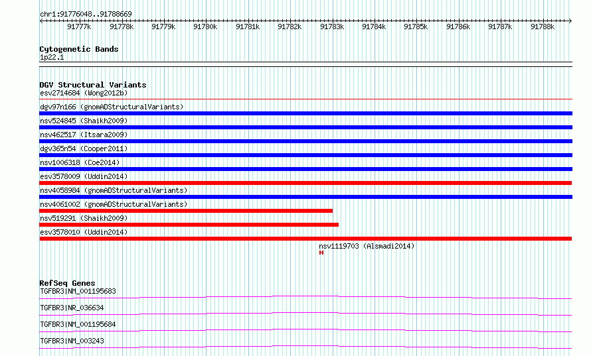Click the 91786k ruler tick label

(x=458, y=27)
